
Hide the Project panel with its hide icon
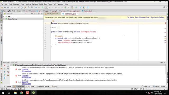(42, 14)
